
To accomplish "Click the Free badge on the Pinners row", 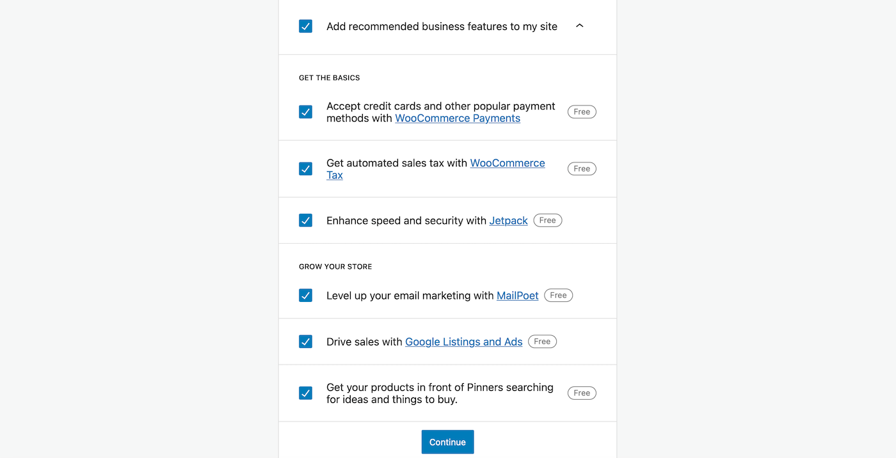I will click(x=581, y=392).
